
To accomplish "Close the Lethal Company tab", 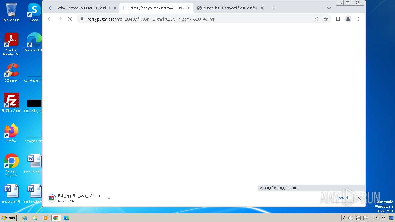I will tap(114, 8).
